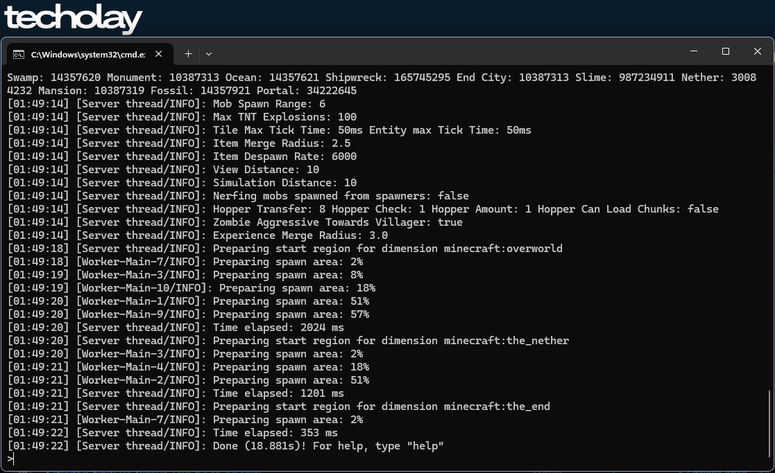This screenshot has width=775, height=473.
Task: Click the 'Max TNT Explosions: 100' line
Action: click(182, 117)
